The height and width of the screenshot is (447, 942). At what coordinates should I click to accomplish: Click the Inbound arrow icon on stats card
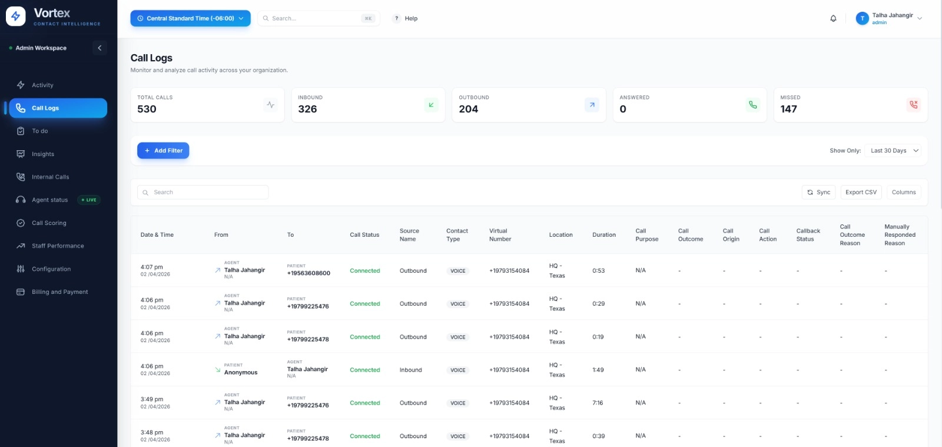point(432,105)
